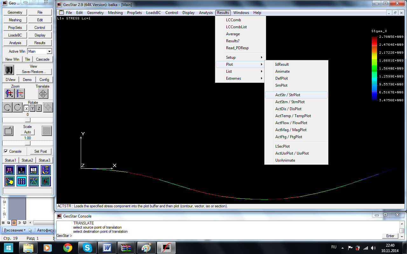Image resolution: width=407 pixels, height=254 pixels.
Task: Toggle the X rotation axis
Action: tap(27, 109)
